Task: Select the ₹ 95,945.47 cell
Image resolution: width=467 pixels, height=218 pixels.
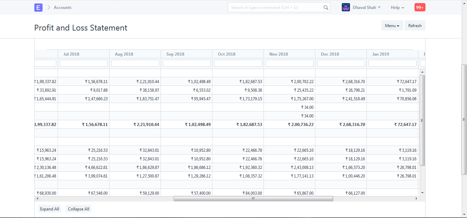Action: [x=187, y=99]
